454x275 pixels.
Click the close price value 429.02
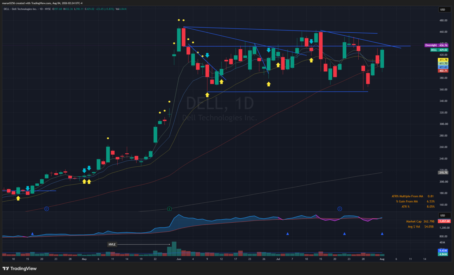[x=90, y=9]
